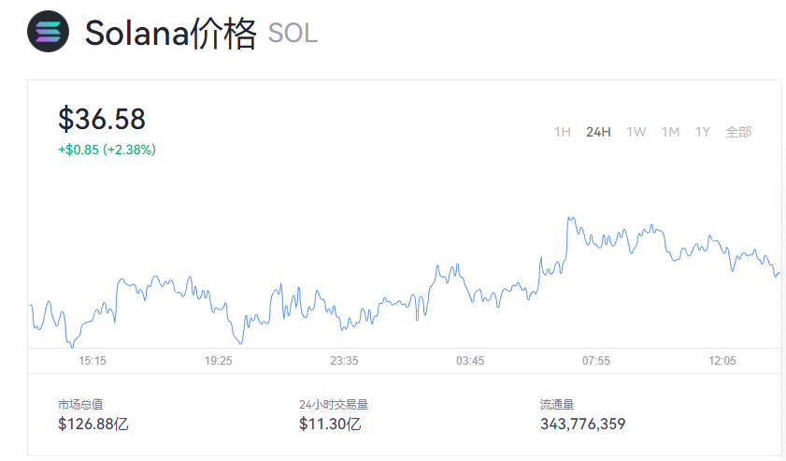786x461 pixels.
Task: Click the $126.88亿 market cap value
Action: [93, 424]
